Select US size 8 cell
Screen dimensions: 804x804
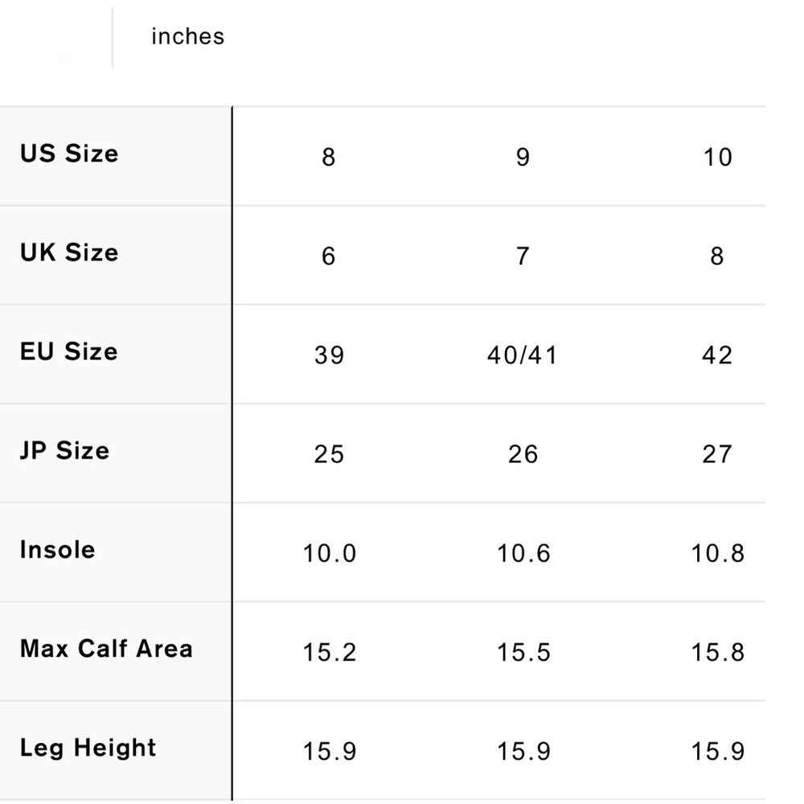click(328, 157)
